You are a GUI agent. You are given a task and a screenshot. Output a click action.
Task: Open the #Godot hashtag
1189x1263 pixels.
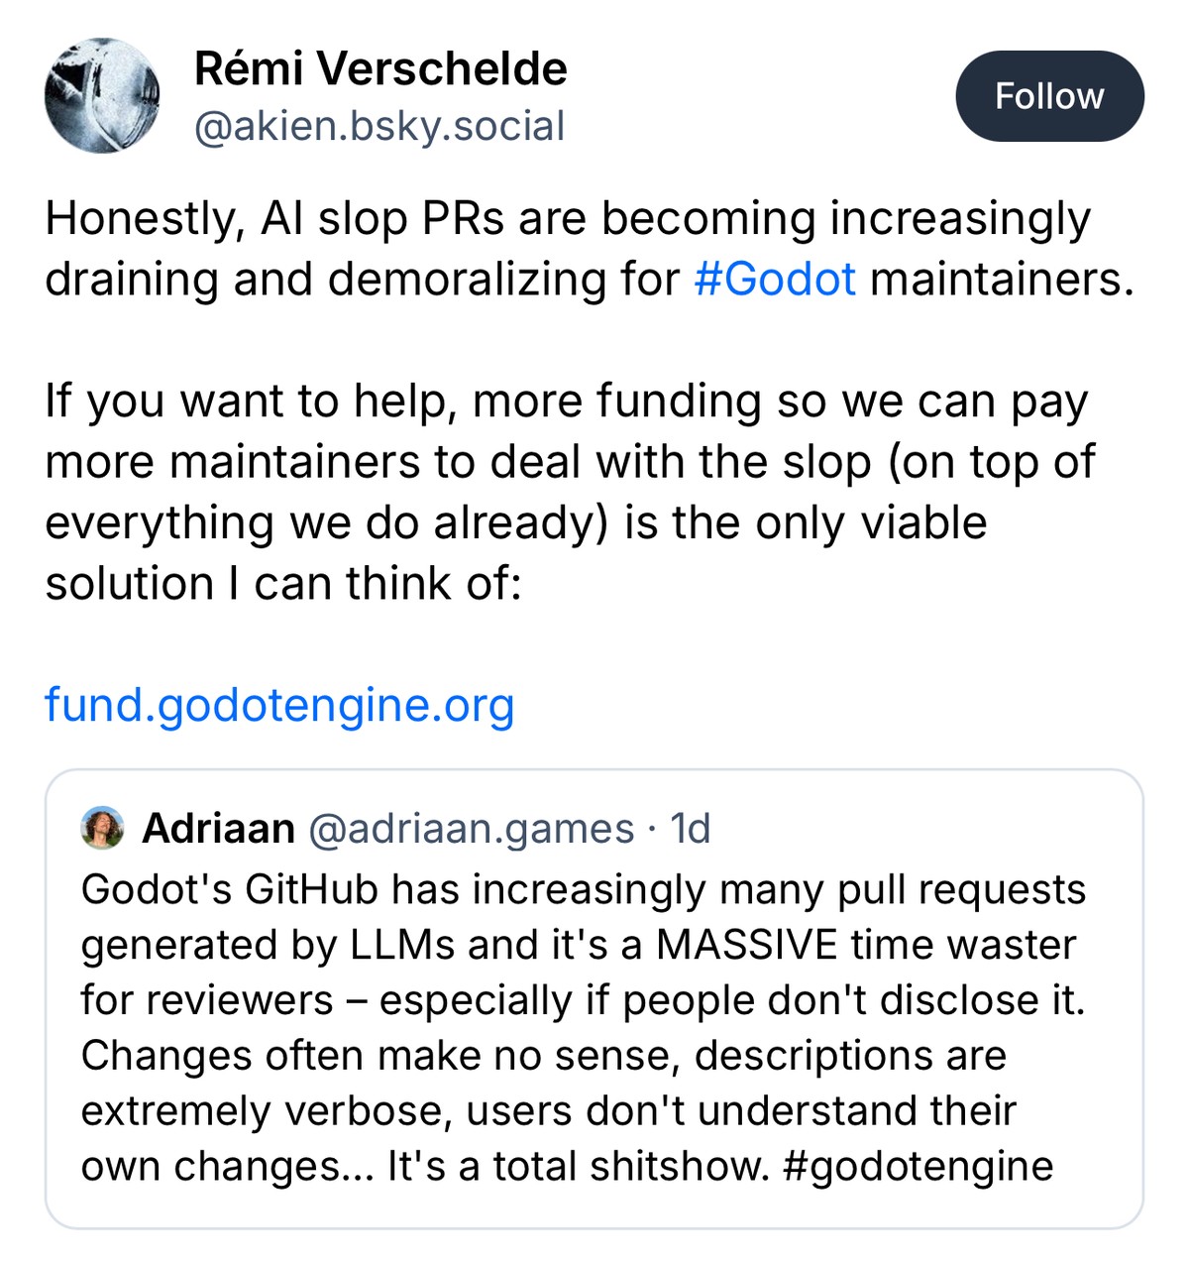775,279
